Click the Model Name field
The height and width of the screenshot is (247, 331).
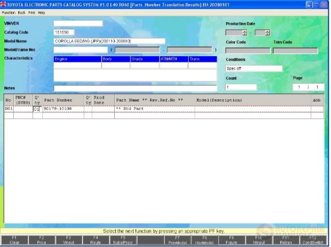point(109,41)
